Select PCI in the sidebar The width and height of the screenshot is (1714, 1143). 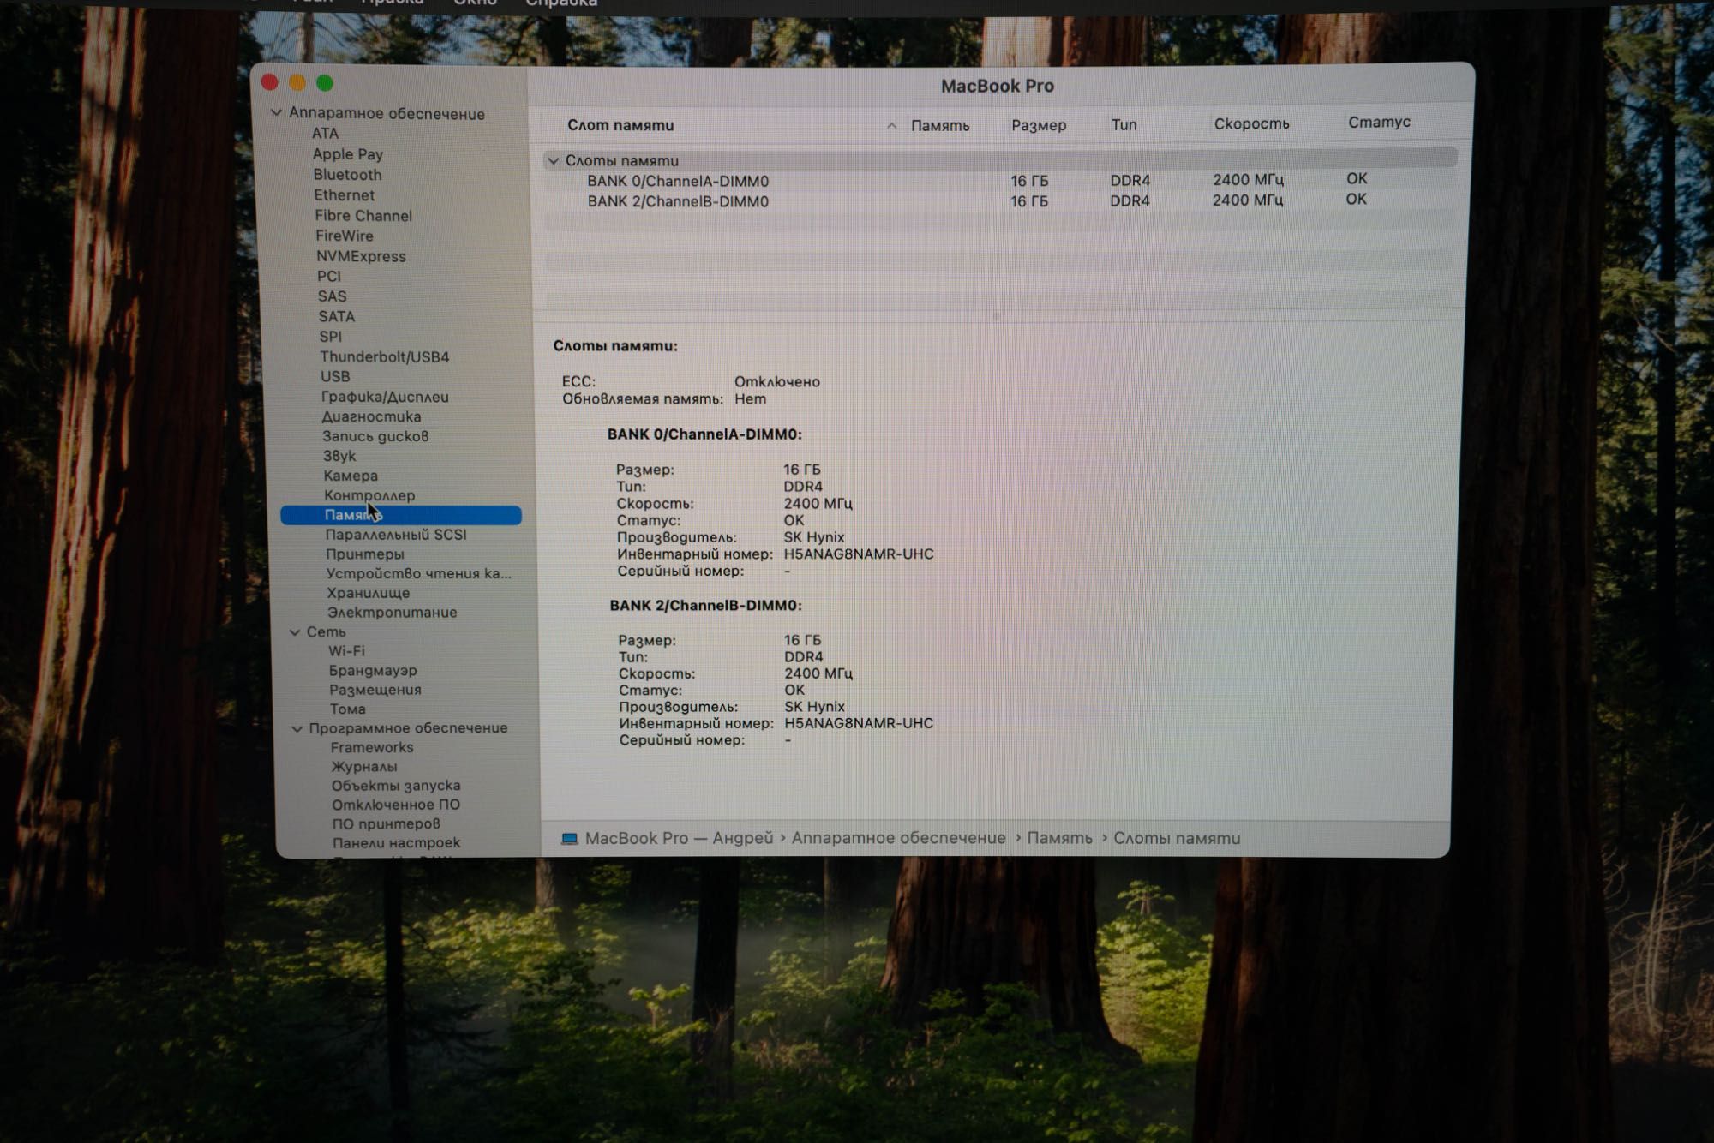pyautogui.click(x=328, y=276)
